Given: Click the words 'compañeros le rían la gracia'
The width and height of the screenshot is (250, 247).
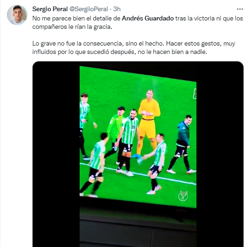Looking at the screenshot, I should coord(72,27).
